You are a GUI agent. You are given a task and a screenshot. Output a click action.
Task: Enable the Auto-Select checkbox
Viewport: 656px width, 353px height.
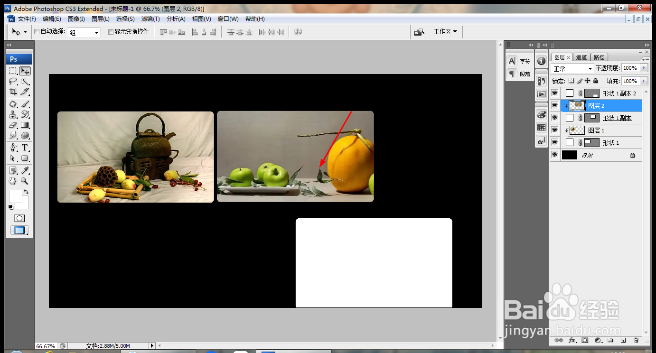[37, 32]
